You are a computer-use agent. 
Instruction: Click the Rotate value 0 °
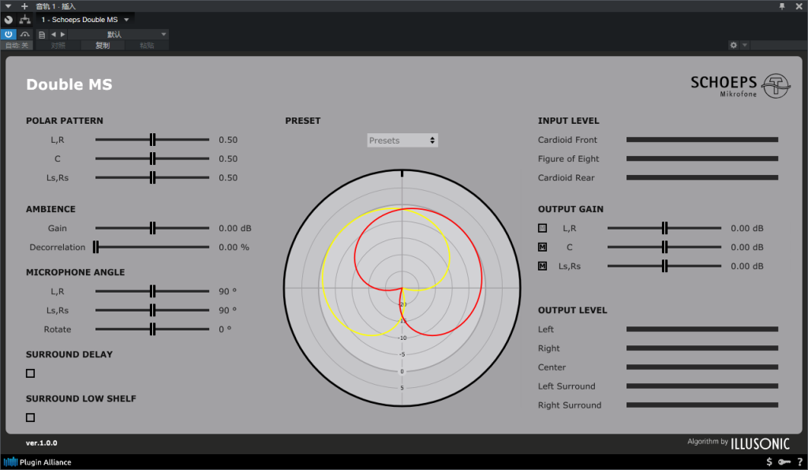[225, 330]
